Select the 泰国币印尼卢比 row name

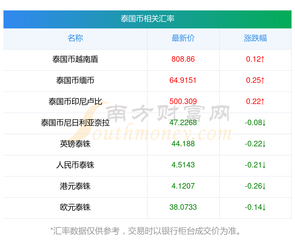coord(75,102)
